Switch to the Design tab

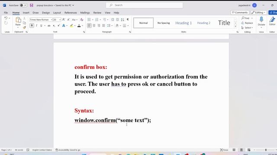click(x=46, y=12)
